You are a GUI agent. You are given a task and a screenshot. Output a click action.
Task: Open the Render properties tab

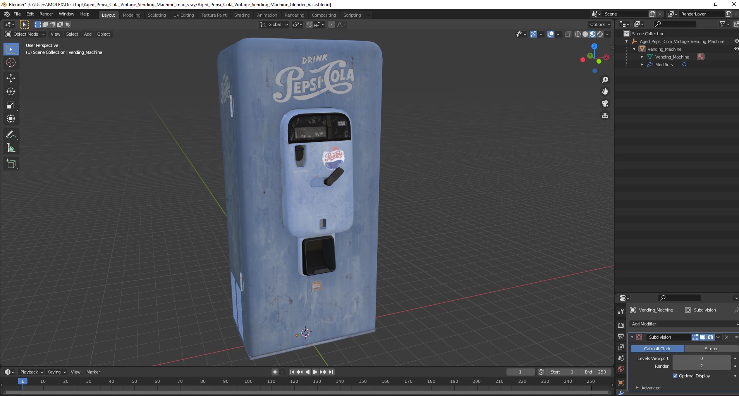coord(621,325)
